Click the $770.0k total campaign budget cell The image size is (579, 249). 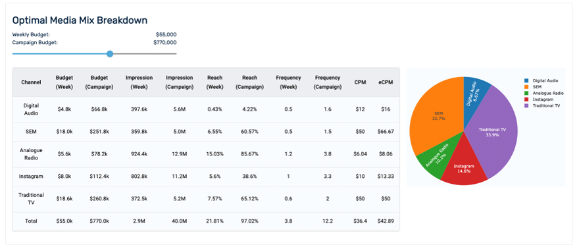pos(99,221)
